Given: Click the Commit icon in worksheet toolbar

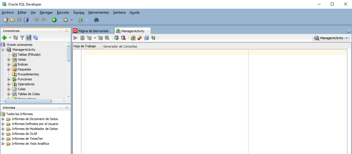Looking at the screenshot, I should (x=117, y=38).
